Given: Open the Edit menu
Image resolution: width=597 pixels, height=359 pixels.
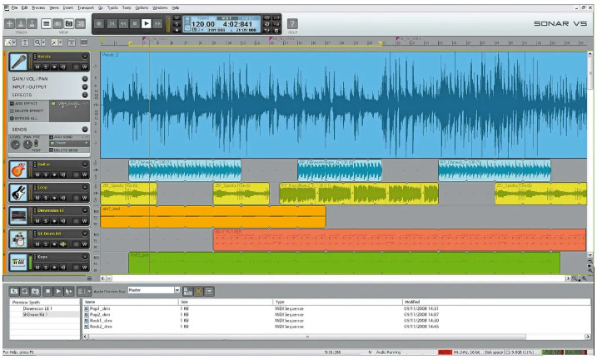Looking at the screenshot, I should pos(25,7).
